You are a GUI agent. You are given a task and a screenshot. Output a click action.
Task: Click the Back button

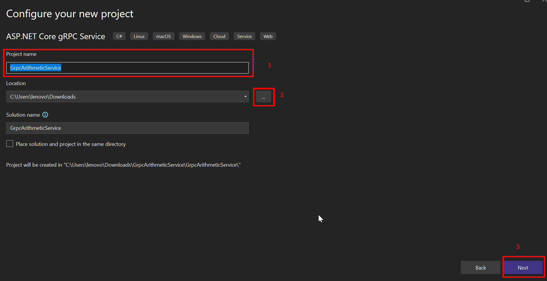tap(480, 268)
